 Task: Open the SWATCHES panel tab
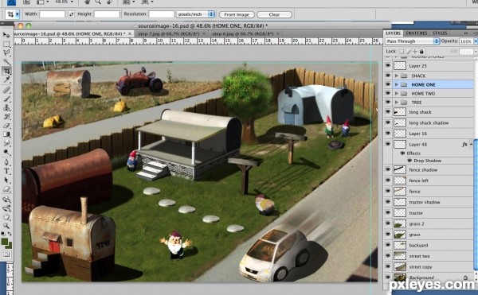click(x=416, y=33)
